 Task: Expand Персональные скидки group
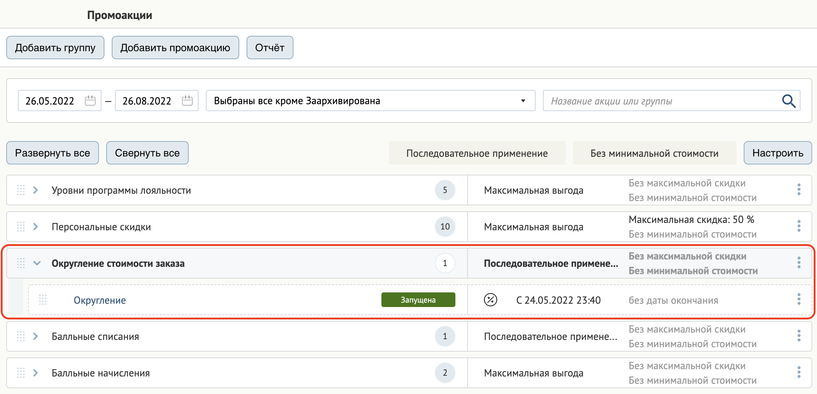point(36,227)
